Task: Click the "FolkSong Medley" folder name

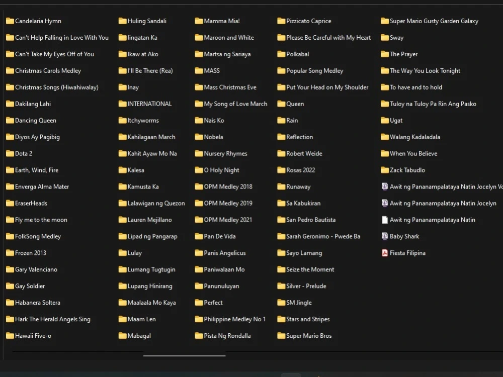Action: (x=38, y=236)
